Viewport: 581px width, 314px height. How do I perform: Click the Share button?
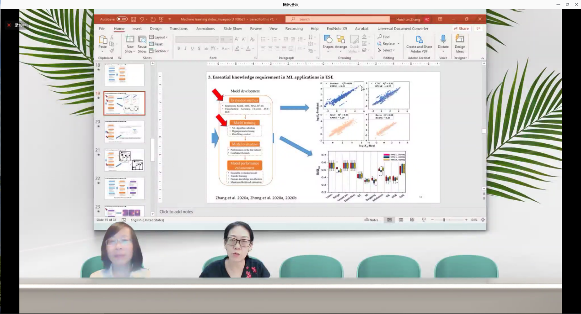[x=461, y=28]
